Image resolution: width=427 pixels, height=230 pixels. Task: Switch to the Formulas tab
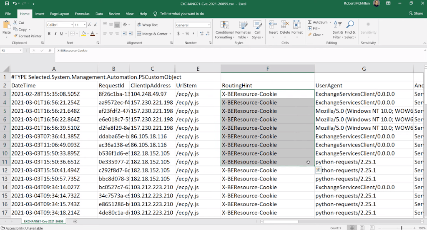click(82, 14)
